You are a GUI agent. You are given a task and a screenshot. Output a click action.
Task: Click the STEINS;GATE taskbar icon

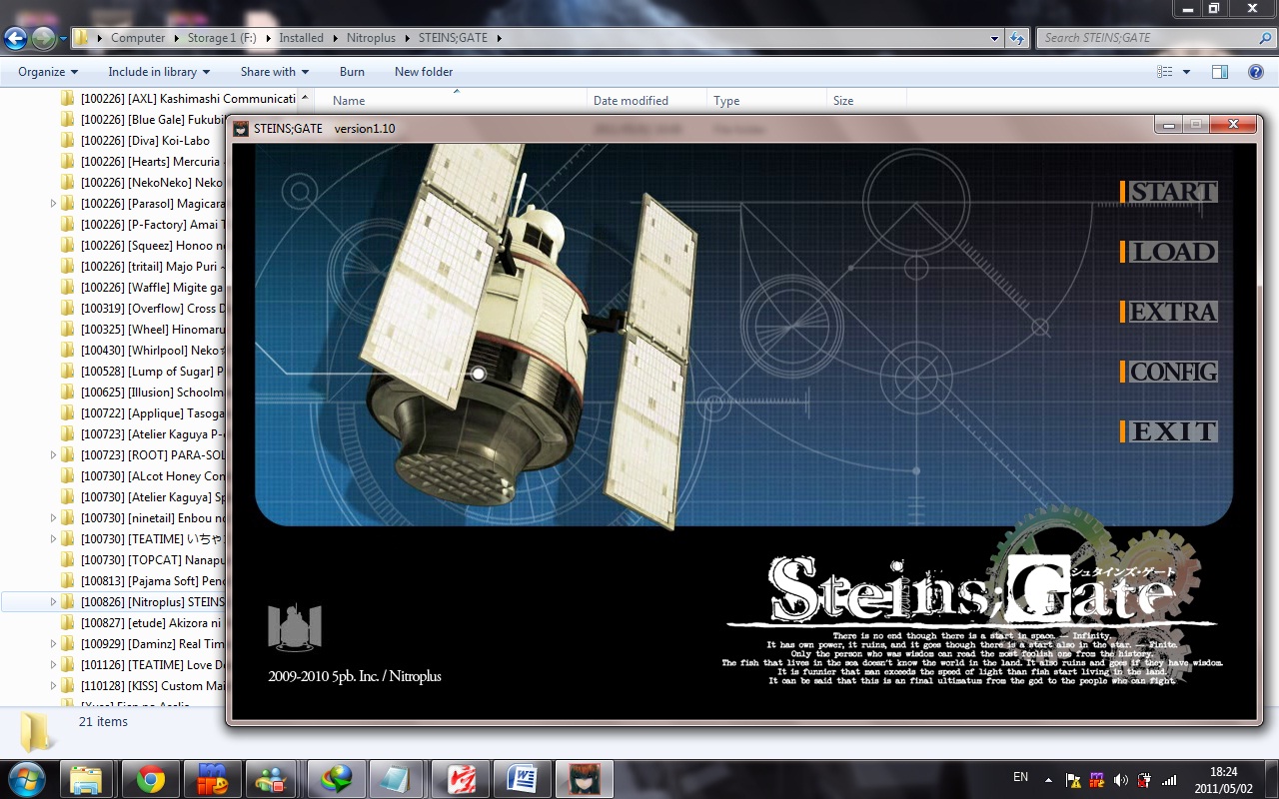[x=585, y=779]
